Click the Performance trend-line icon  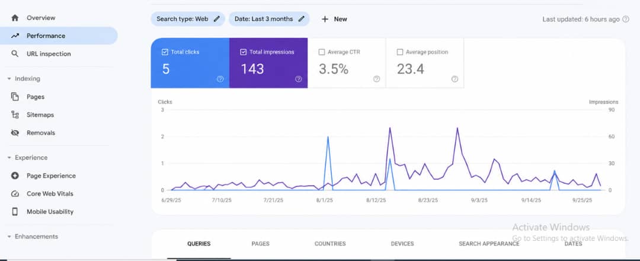tap(15, 36)
